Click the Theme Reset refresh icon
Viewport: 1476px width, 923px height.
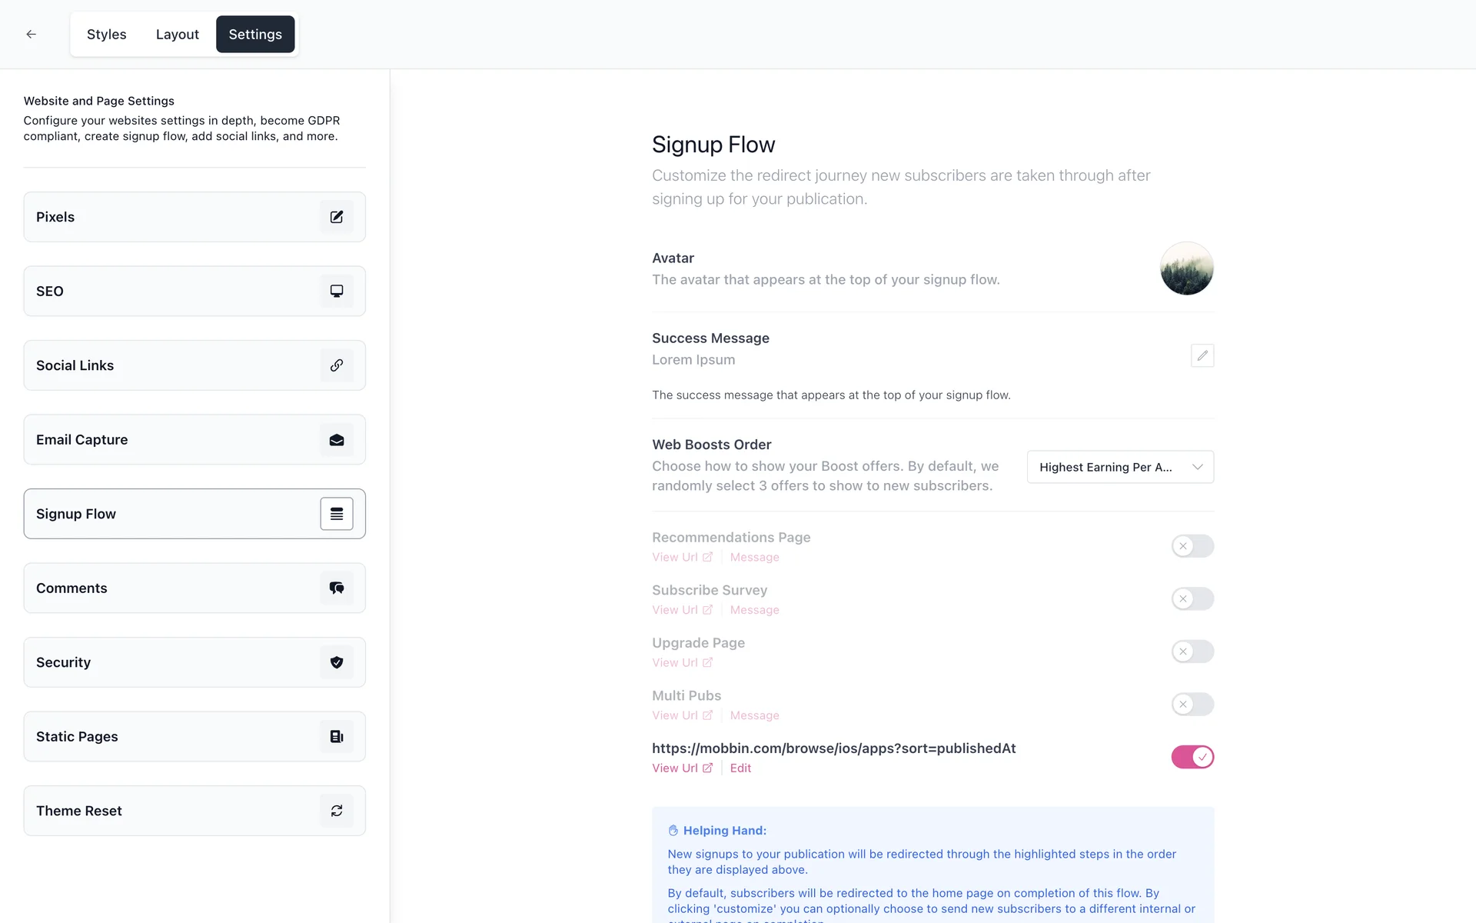coord(337,811)
